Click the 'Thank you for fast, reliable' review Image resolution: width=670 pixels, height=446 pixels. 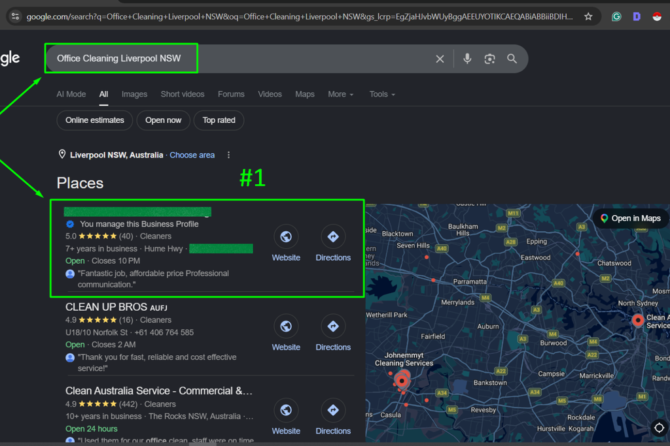(x=157, y=363)
